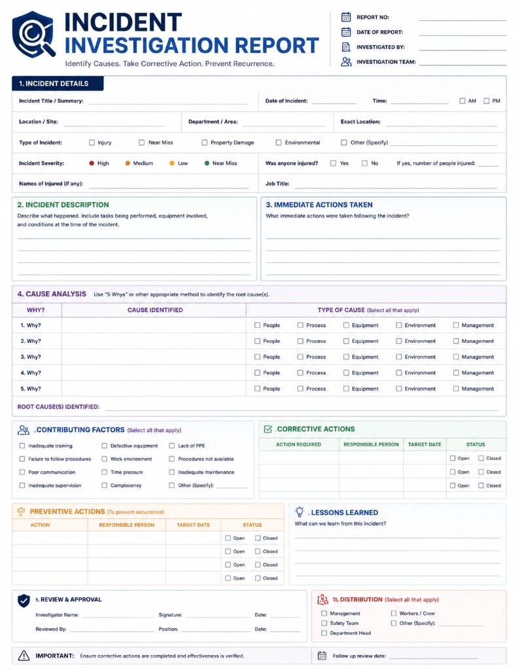Click the people icon beside Investigation Team

[346, 62]
